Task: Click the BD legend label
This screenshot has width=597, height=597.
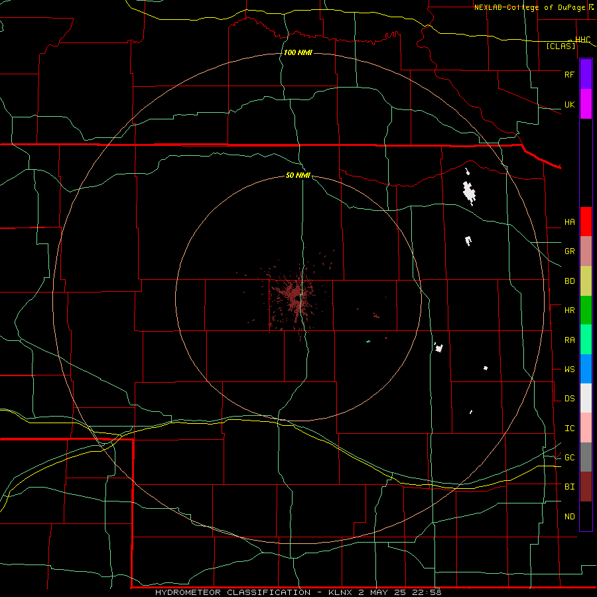Action: (x=569, y=281)
